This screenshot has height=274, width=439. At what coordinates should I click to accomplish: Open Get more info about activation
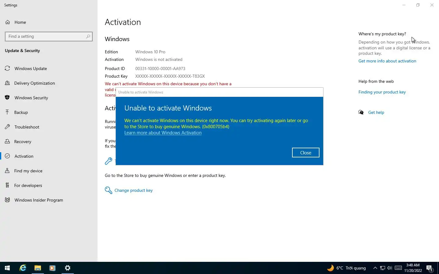pyautogui.click(x=387, y=61)
